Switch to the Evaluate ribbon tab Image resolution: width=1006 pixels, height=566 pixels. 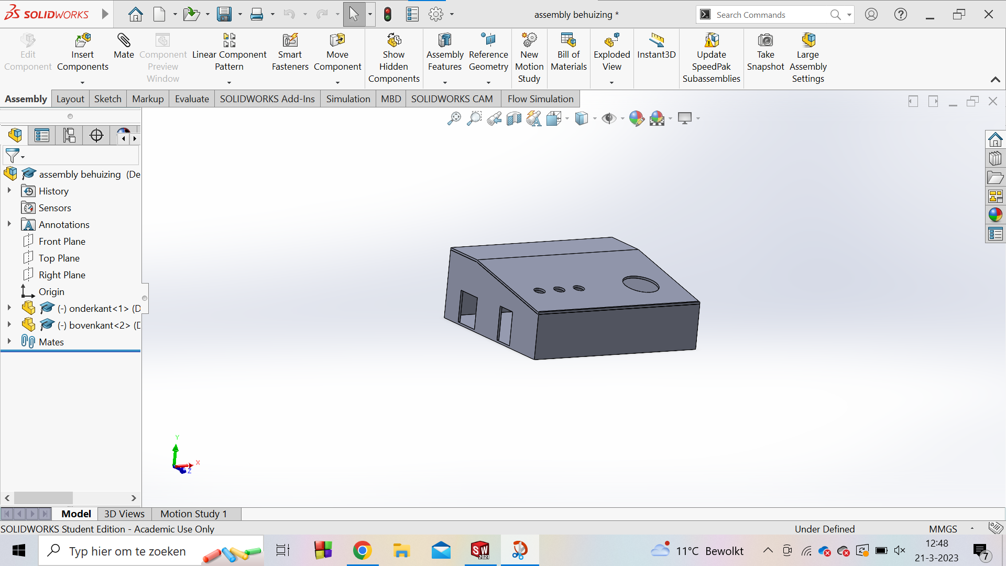[x=192, y=99]
